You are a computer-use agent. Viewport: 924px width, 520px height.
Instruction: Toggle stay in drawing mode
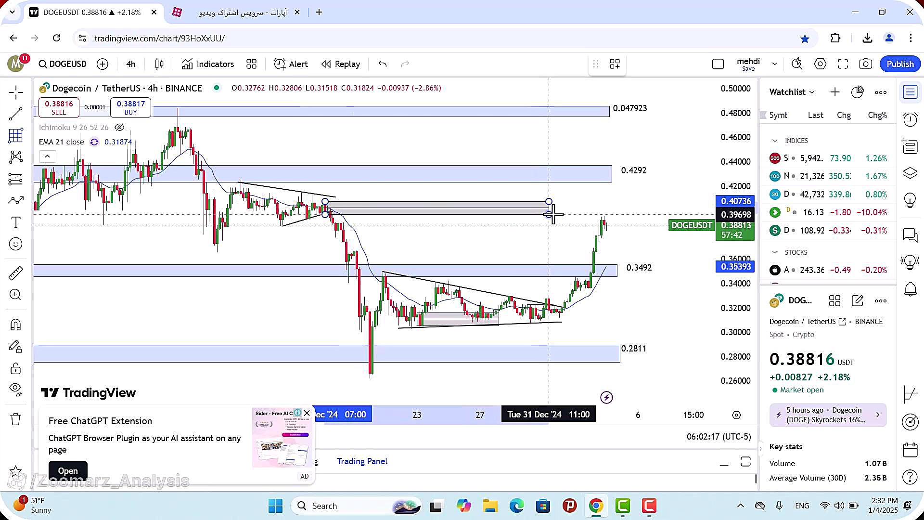click(15, 347)
